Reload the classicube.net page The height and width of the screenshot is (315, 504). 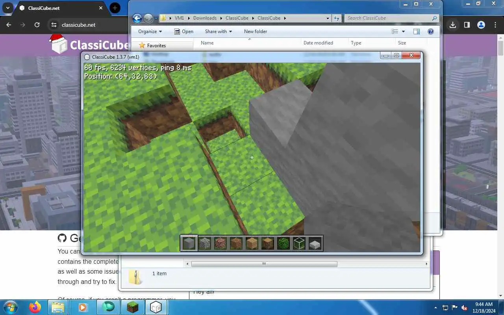tap(37, 25)
